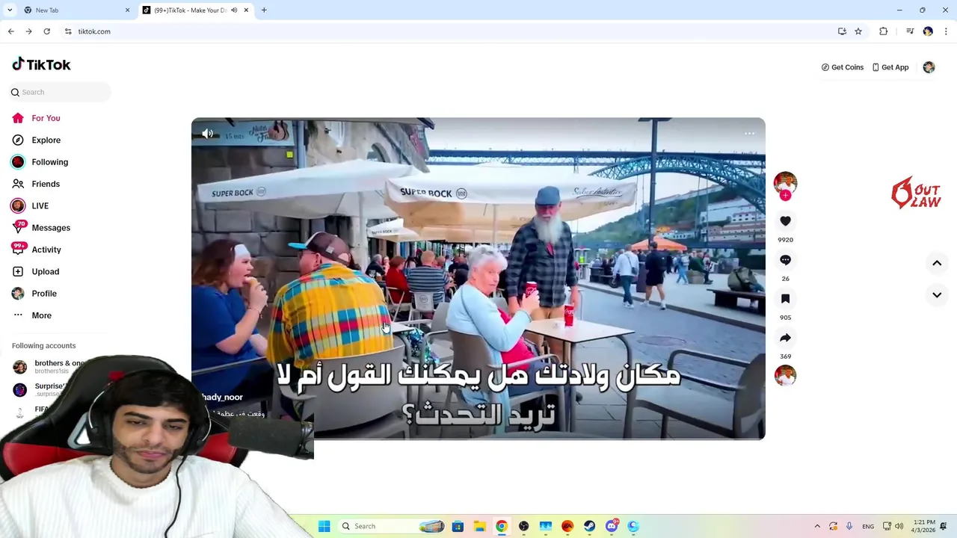Click the Windows taskbar search box
This screenshot has width=957, height=538.
click(392, 526)
